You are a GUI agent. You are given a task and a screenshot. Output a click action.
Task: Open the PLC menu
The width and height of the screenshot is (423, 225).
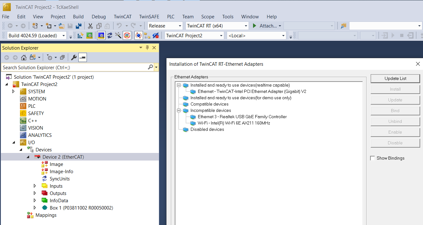point(171,17)
